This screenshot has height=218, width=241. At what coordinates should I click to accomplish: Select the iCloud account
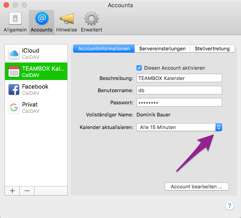coord(36,53)
